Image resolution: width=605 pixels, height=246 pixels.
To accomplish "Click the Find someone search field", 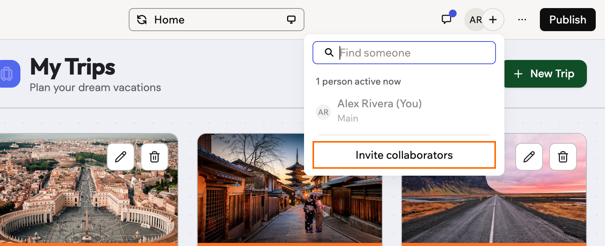I will click(x=404, y=53).
